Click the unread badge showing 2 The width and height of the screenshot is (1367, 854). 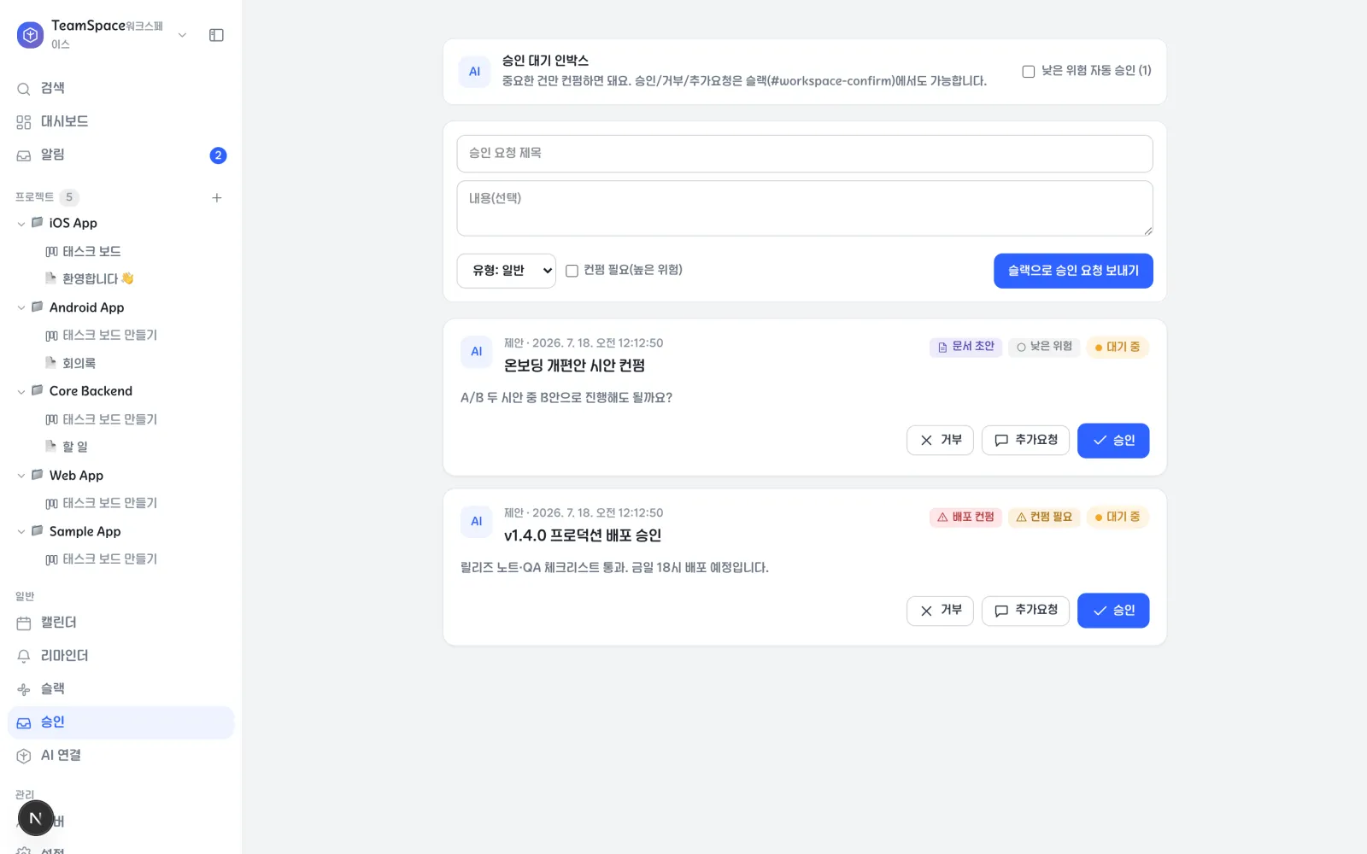(x=218, y=155)
